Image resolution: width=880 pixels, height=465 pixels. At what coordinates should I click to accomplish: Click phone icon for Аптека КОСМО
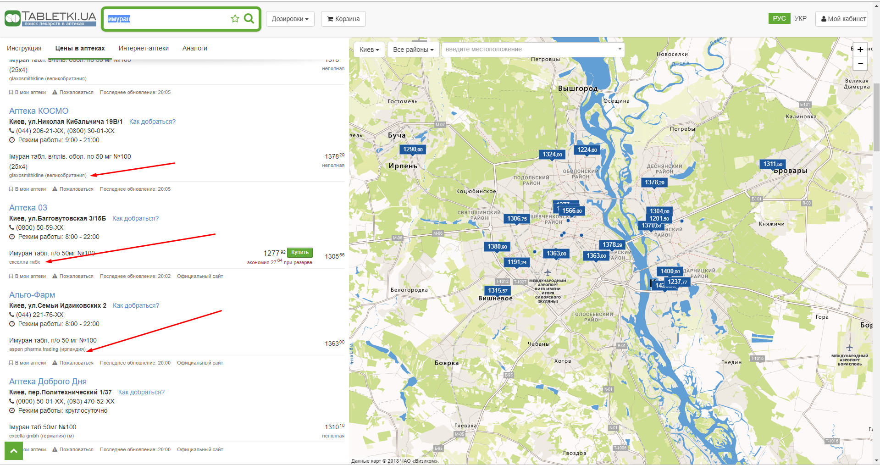tap(11, 131)
